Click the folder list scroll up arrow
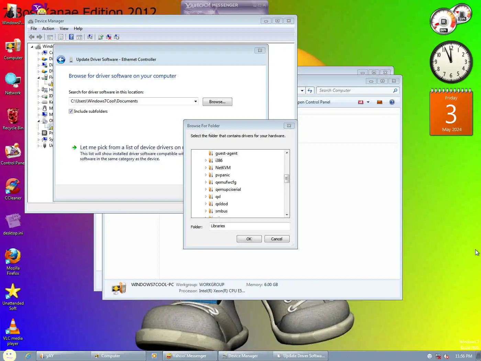The height and width of the screenshot is (361, 481). click(x=287, y=153)
